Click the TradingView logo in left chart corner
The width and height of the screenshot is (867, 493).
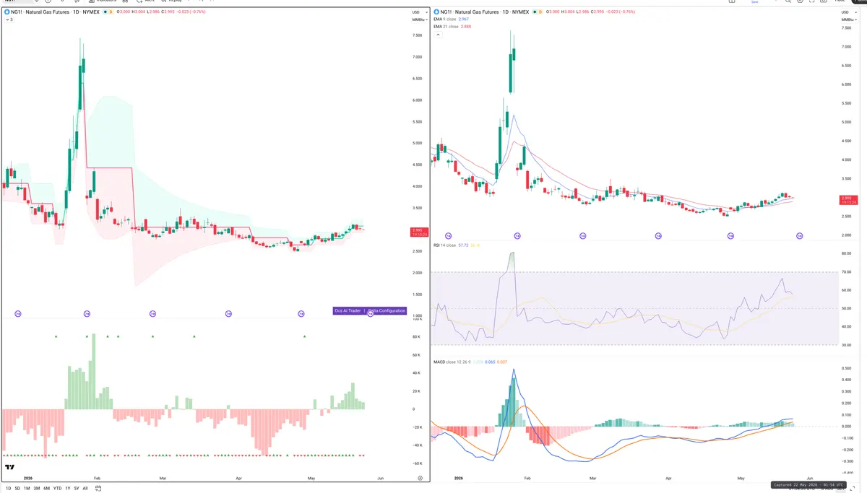pyautogui.click(x=9, y=468)
